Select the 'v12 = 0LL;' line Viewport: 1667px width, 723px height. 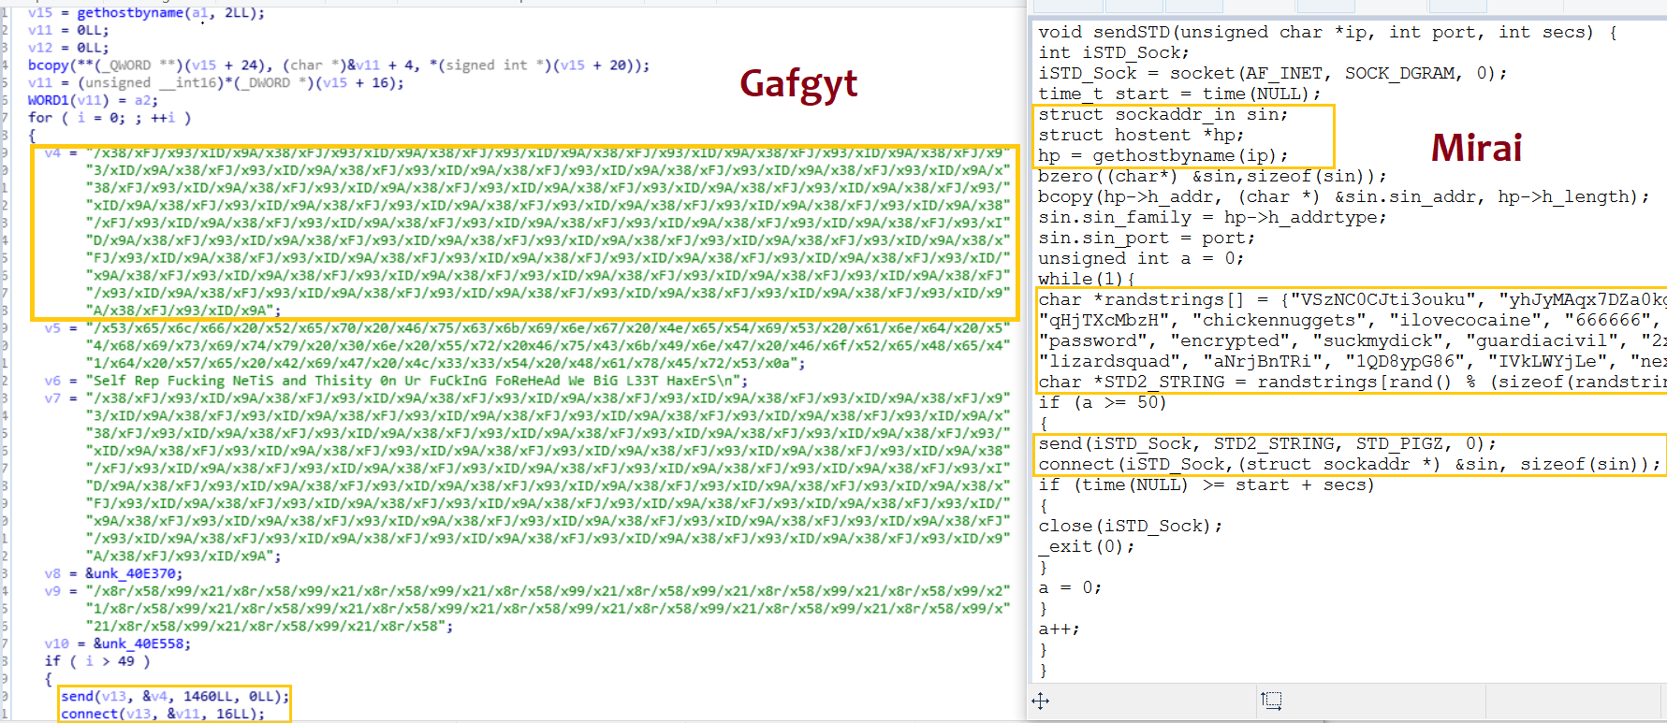pos(68,48)
